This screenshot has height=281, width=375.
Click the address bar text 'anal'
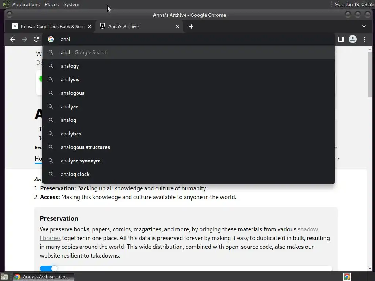[x=65, y=39]
